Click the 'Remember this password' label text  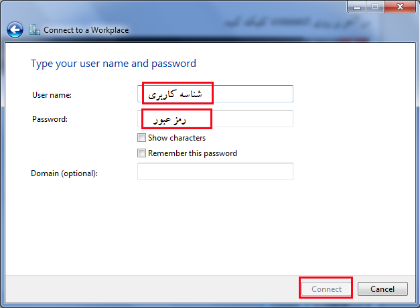click(192, 153)
